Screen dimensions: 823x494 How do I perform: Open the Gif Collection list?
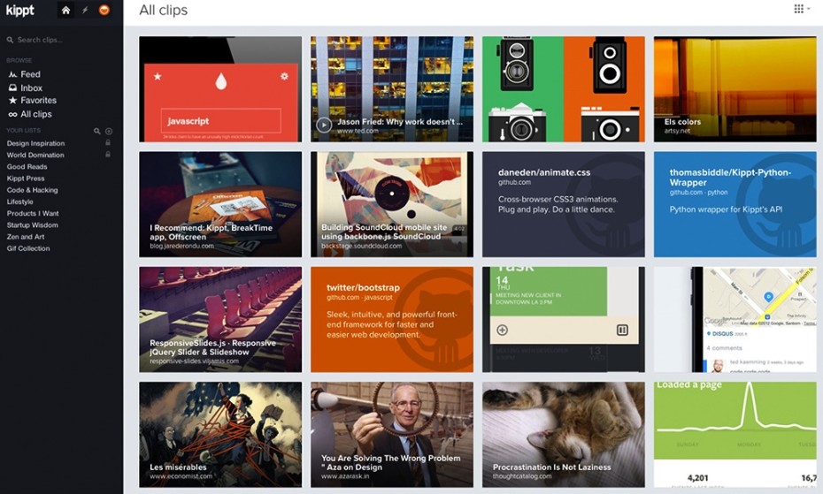[x=28, y=248]
